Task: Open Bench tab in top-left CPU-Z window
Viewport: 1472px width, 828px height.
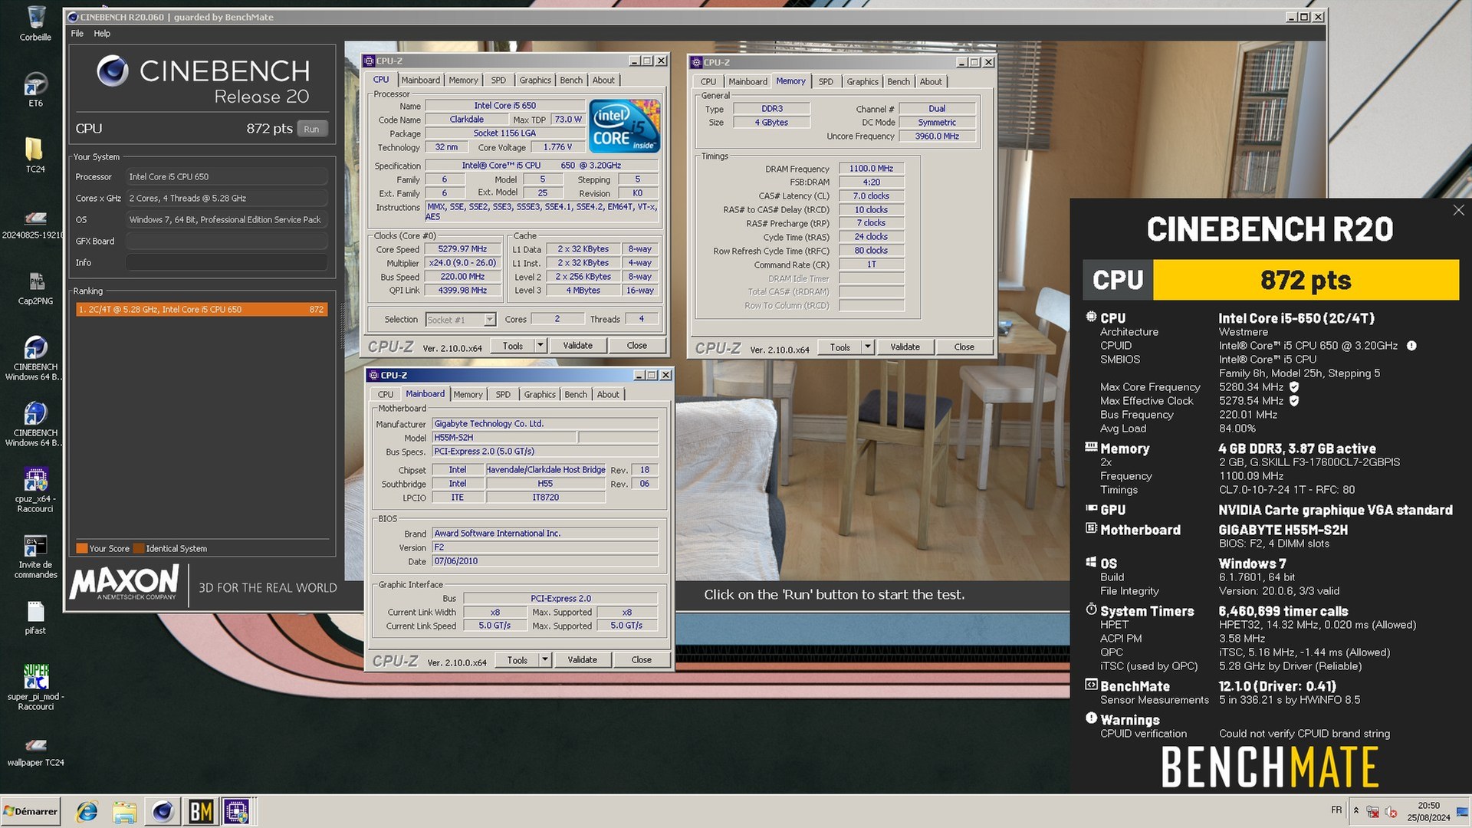Action: (571, 80)
